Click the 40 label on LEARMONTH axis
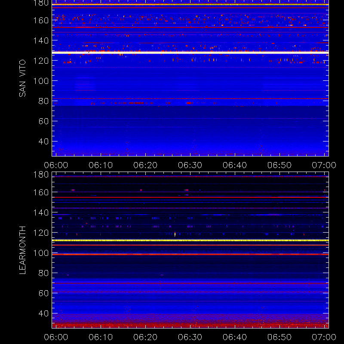 [43, 313]
